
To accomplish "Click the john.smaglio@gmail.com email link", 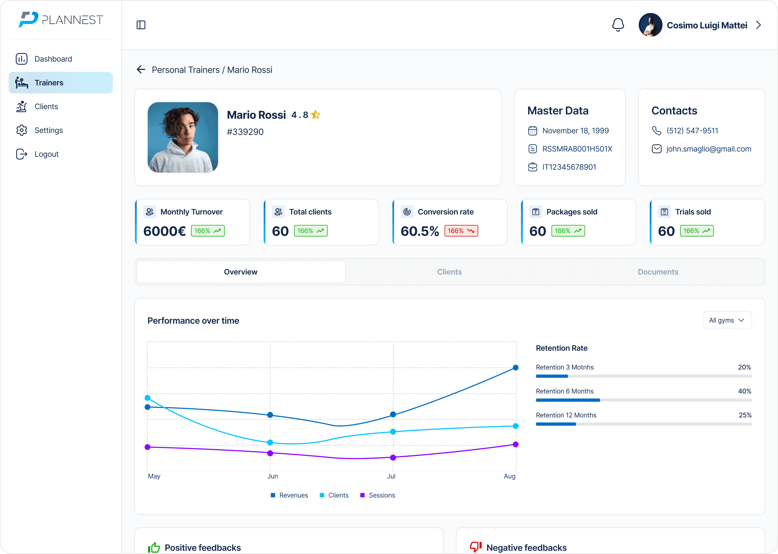I will 708,149.
